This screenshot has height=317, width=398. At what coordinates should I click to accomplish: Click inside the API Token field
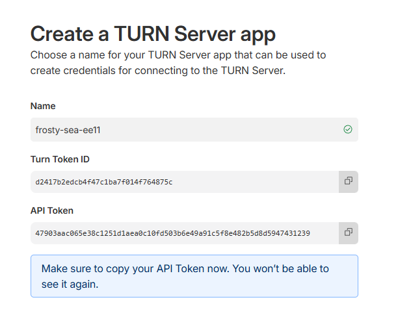point(185,233)
